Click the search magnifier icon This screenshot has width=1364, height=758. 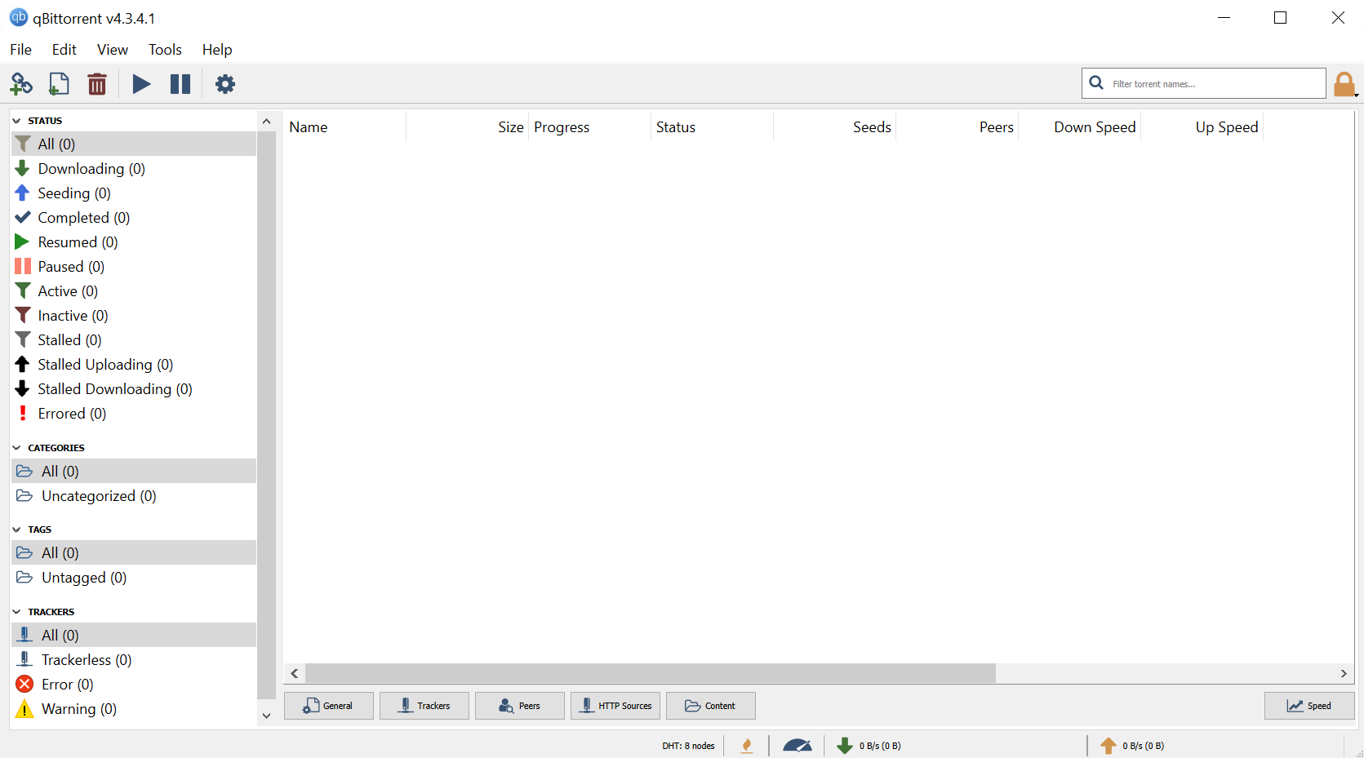[x=1096, y=83]
